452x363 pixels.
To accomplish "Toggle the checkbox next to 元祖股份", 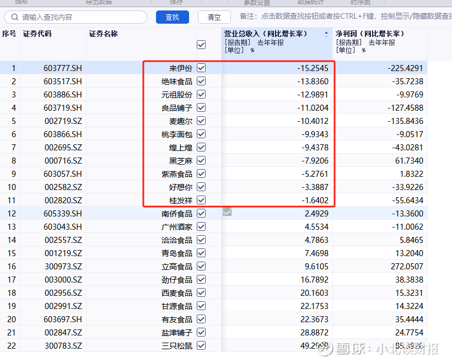I will [201, 95].
